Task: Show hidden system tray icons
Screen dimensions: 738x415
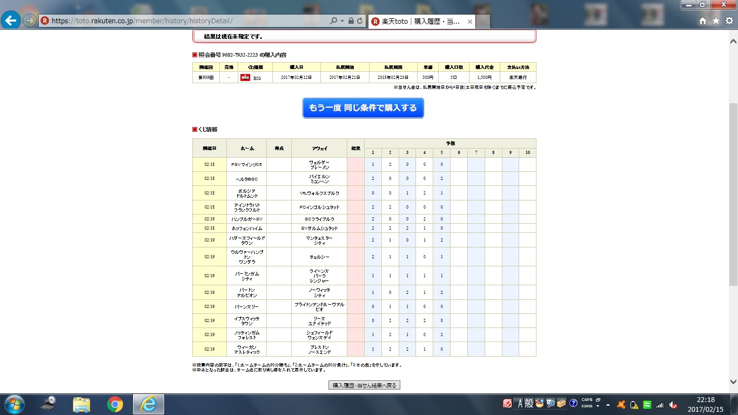Action: pyautogui.click(x=608, y=404)
